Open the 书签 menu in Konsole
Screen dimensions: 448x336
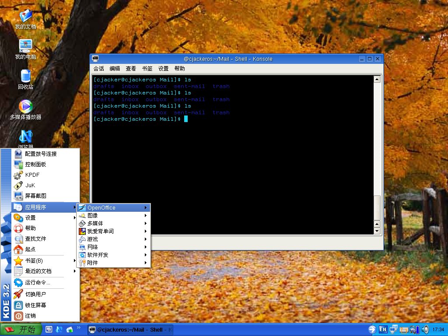[147, 69]
